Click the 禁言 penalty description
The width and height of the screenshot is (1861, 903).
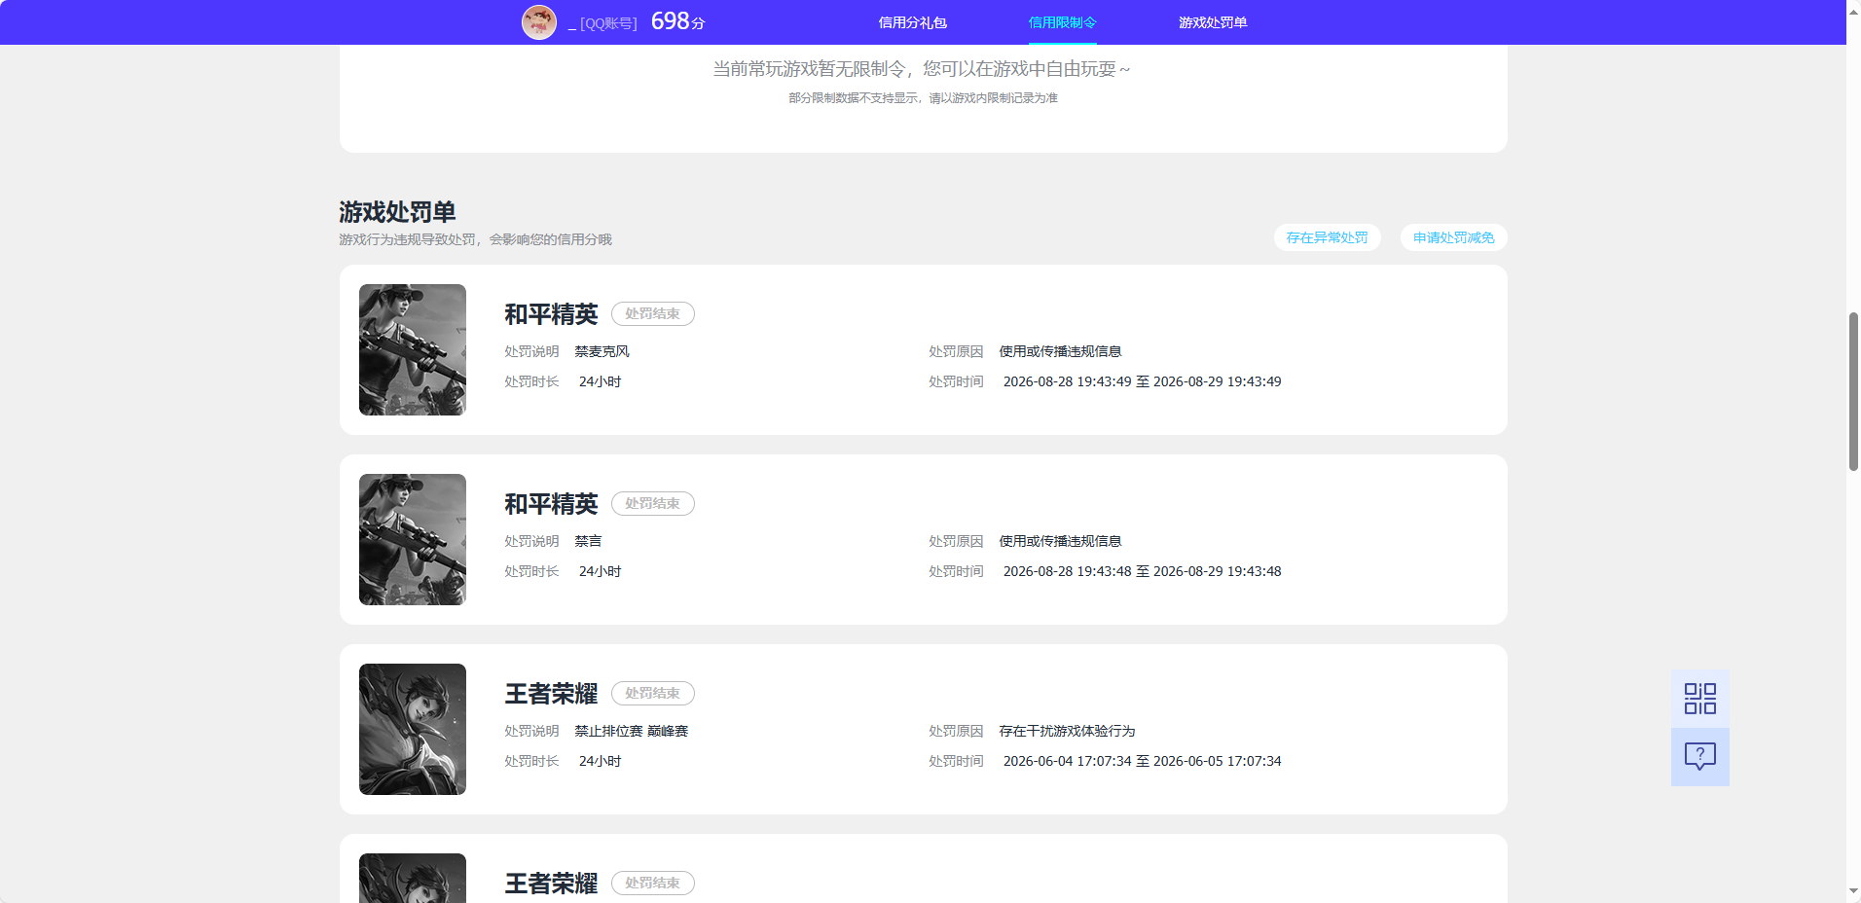[588, 541]
